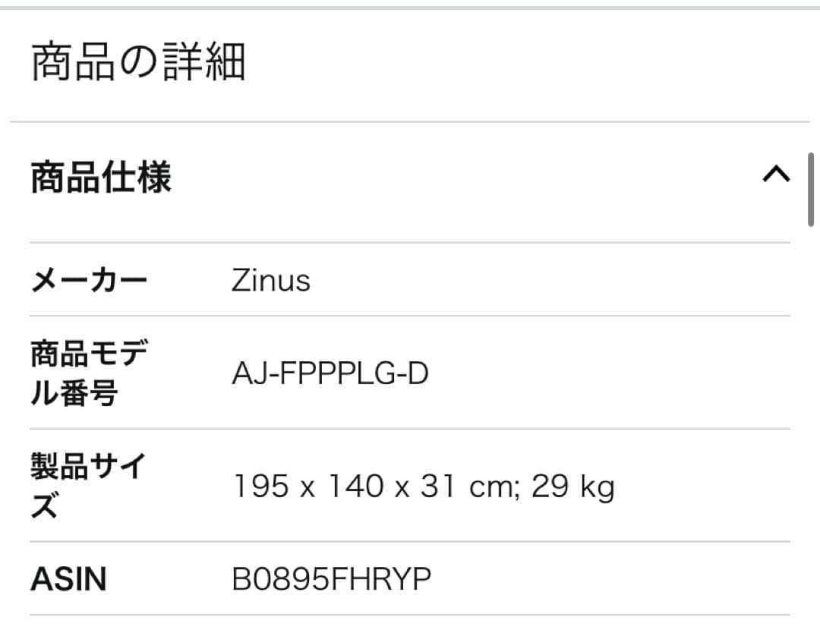Click the divider line under 商品の詳細
This screenshot has height=630, width=820.
point(410,119)
